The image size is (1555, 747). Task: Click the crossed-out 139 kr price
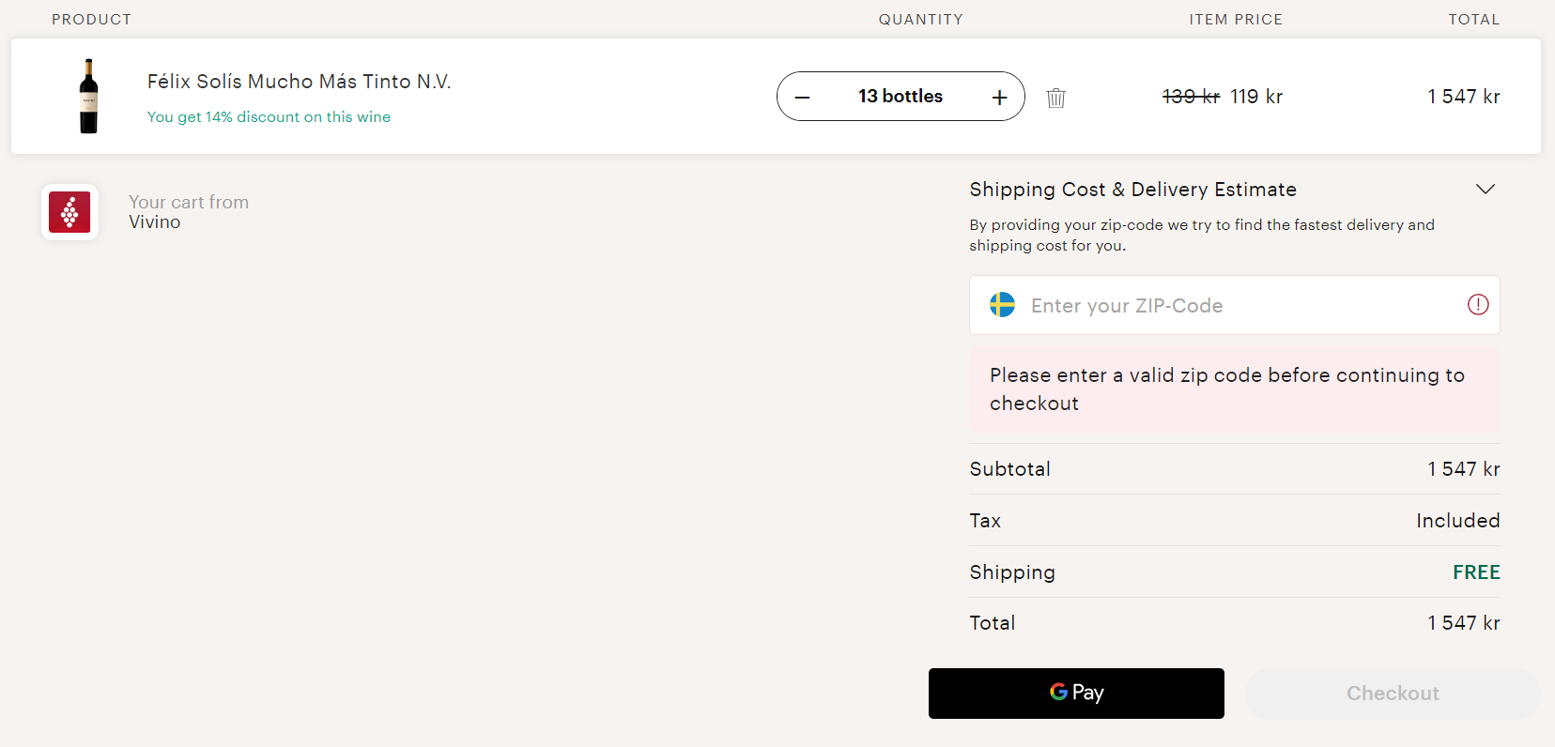[x=1190, y=97]
